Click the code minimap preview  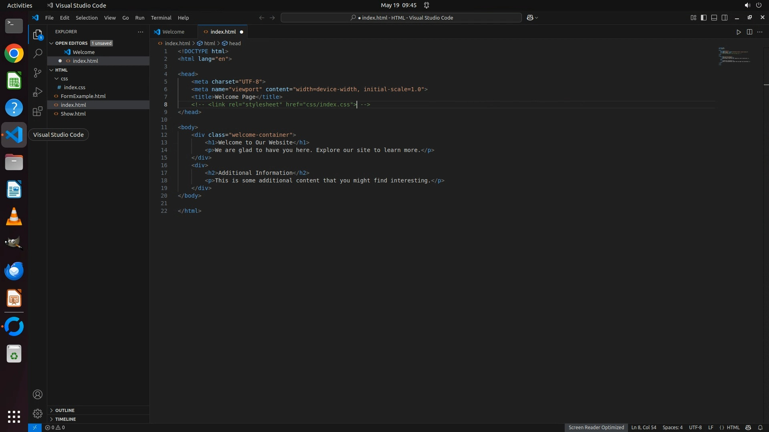(x=734, y=56)
